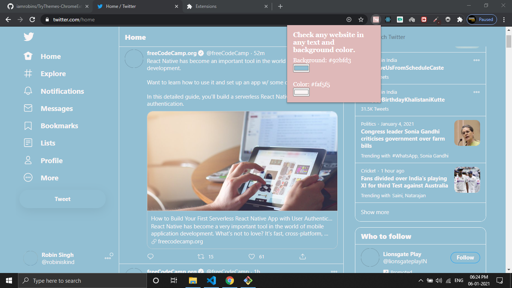Viewport: 512px width, 288px height.
Task: Click the red pen extension icon
Action: [x=436, y=19]
